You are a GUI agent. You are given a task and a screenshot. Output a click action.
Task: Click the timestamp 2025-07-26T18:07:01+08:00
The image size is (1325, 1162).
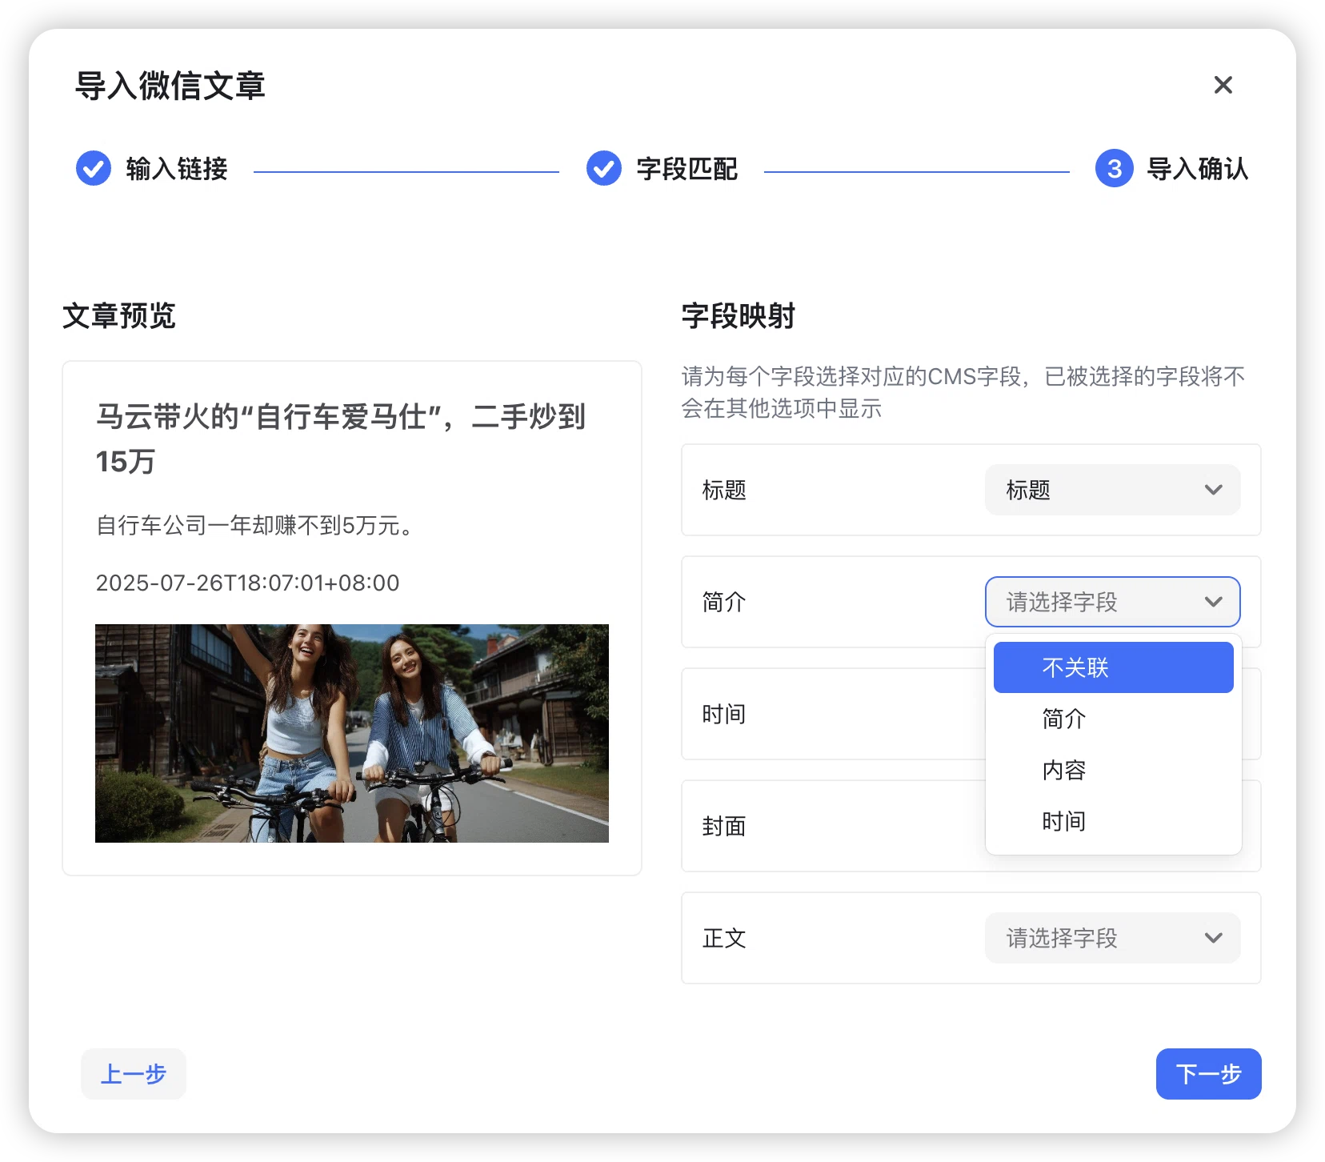pos(247,583)
